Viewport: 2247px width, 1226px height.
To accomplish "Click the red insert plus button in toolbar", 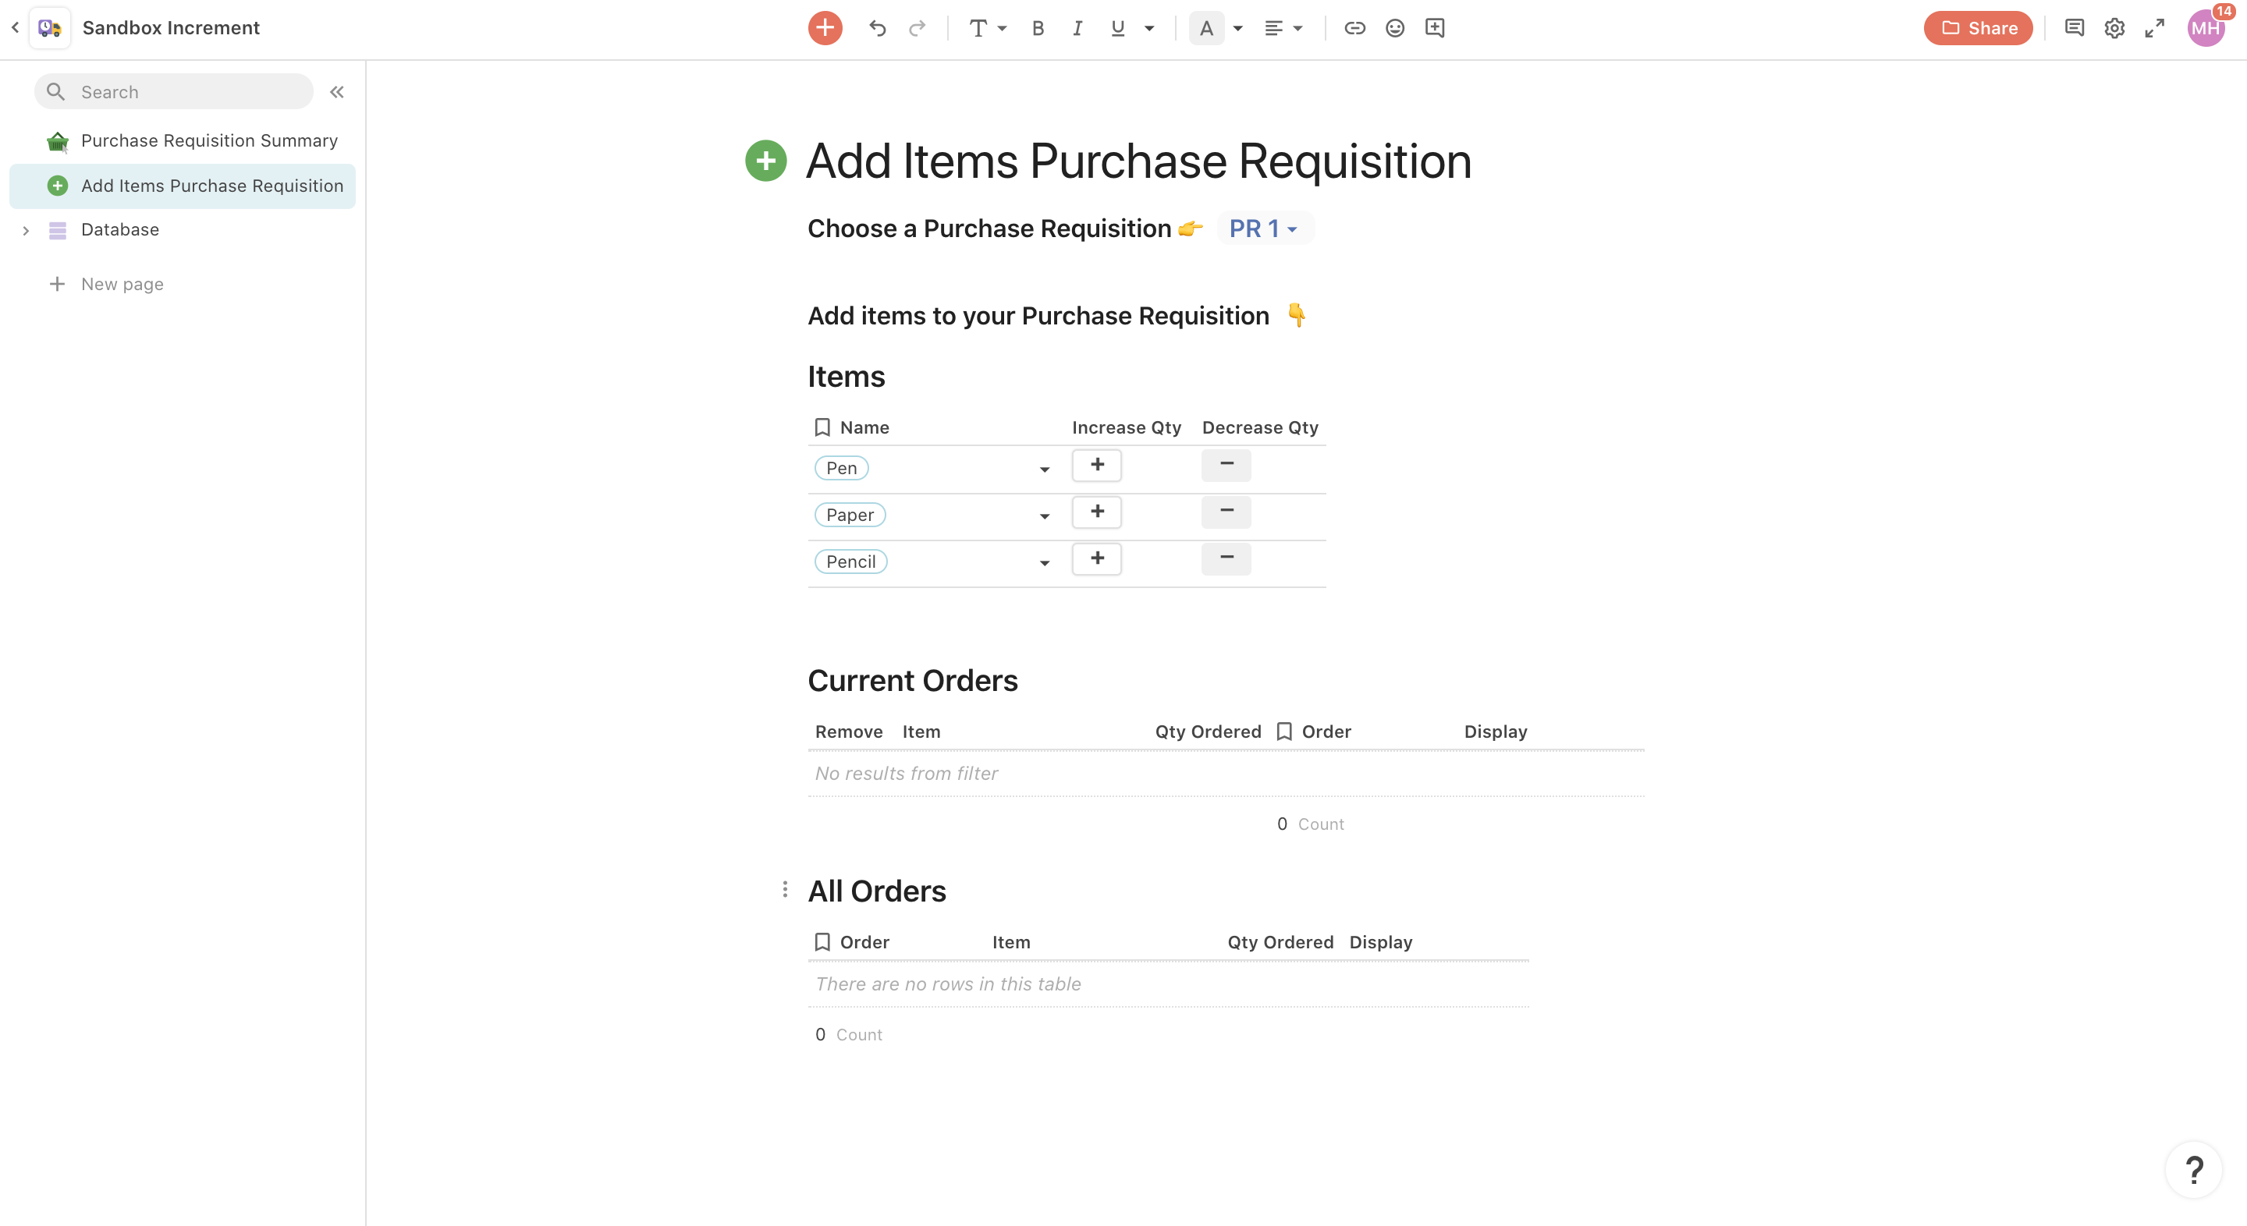I will [x=825, y=28].
